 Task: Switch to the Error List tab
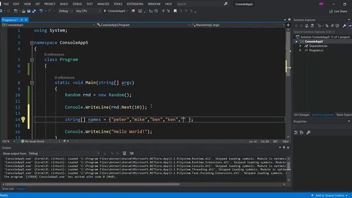(8, 189)
